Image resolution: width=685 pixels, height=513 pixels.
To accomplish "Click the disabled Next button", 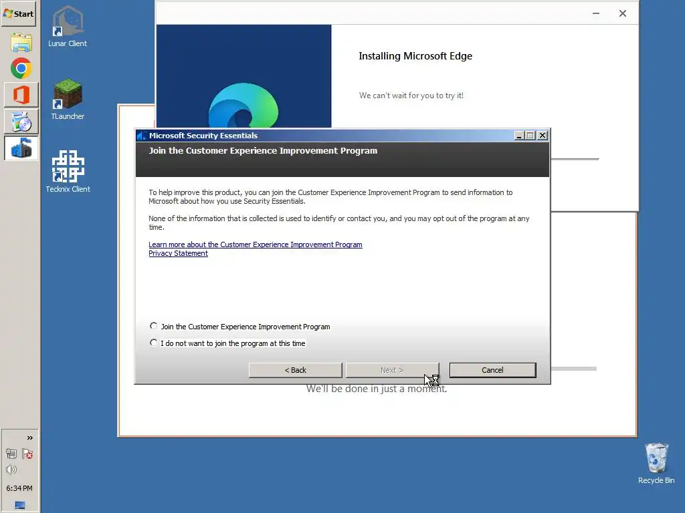I will (392, 370).
